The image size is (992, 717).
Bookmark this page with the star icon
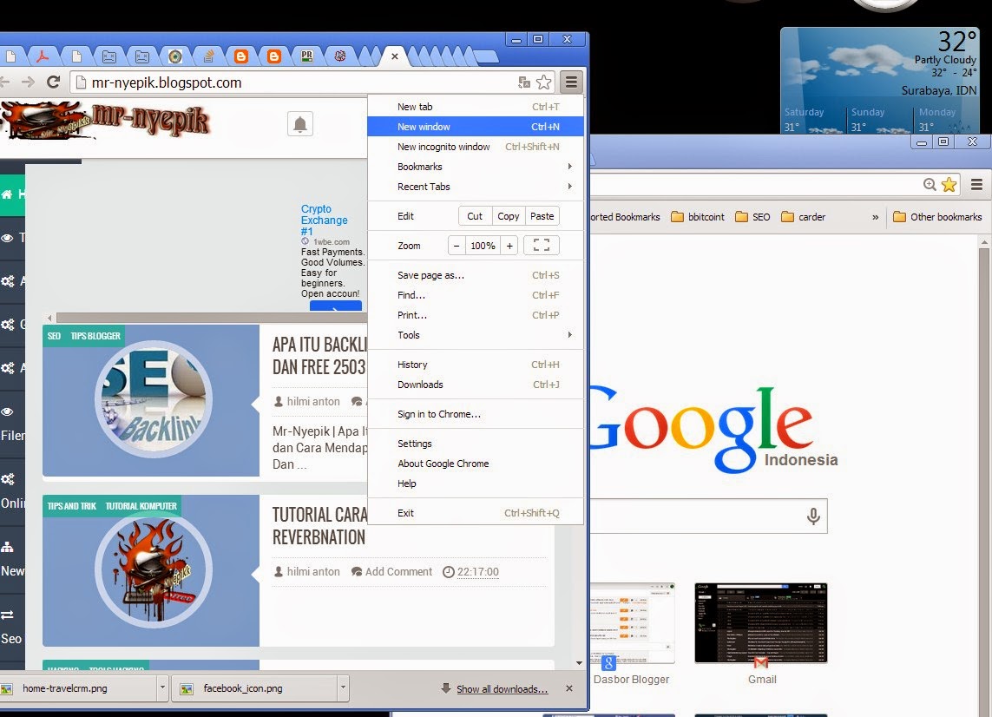click(x=544, y=82)
